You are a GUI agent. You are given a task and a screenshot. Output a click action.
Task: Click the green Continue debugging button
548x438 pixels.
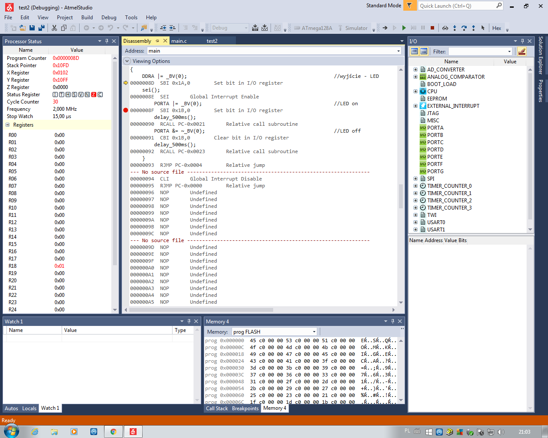[x=404, y=28]
